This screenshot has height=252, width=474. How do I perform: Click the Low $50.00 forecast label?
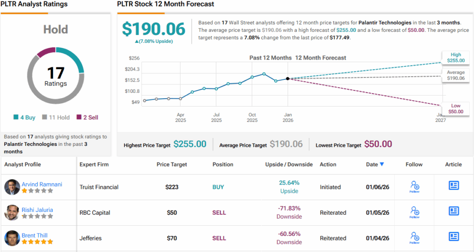[x=455, y=109]
